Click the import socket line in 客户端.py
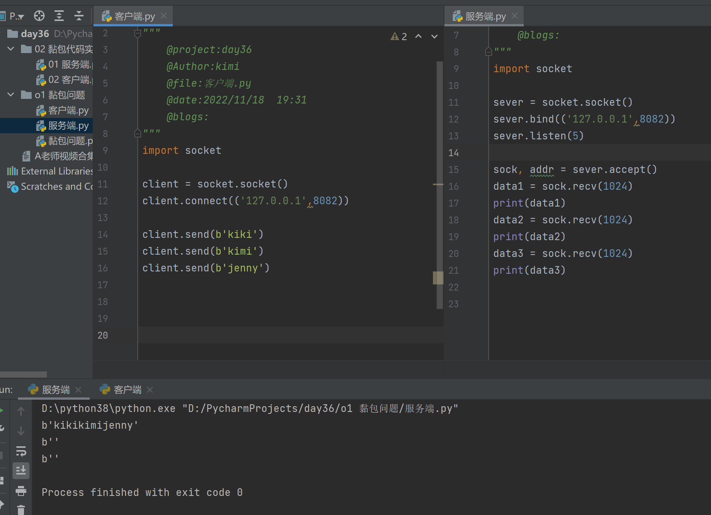Image resolution: width=711 pixels, height=515 pixels. tap(182, 150)
